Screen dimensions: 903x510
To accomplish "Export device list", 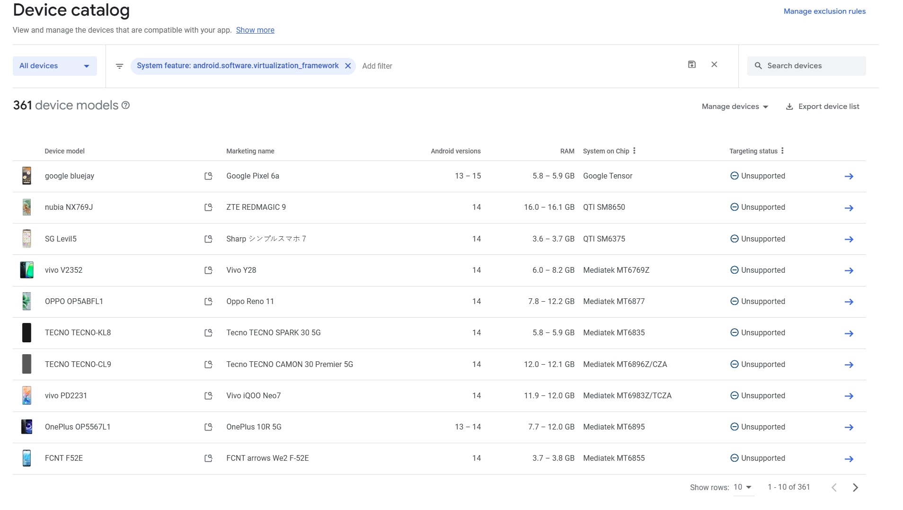I will 823,107.
